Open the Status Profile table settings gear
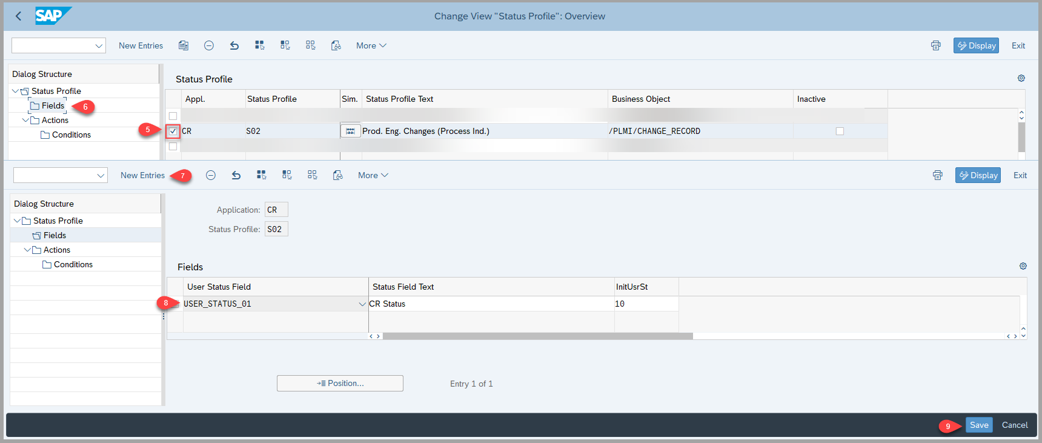The width and height of the screenshot is (1042, 443). [x=1021, y=78]
